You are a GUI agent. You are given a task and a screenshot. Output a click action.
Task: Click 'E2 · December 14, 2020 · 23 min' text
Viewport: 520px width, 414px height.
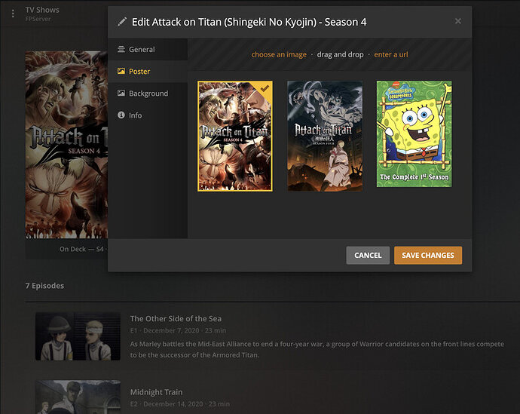tap(180, 404)
